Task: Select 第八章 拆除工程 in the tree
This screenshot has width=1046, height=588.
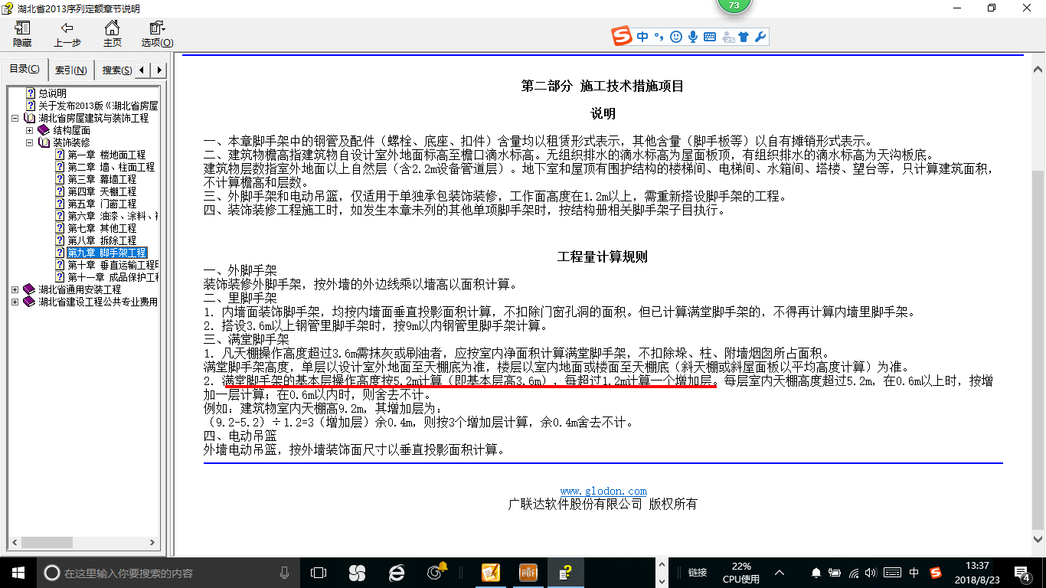Action: [x=101, y=240]
